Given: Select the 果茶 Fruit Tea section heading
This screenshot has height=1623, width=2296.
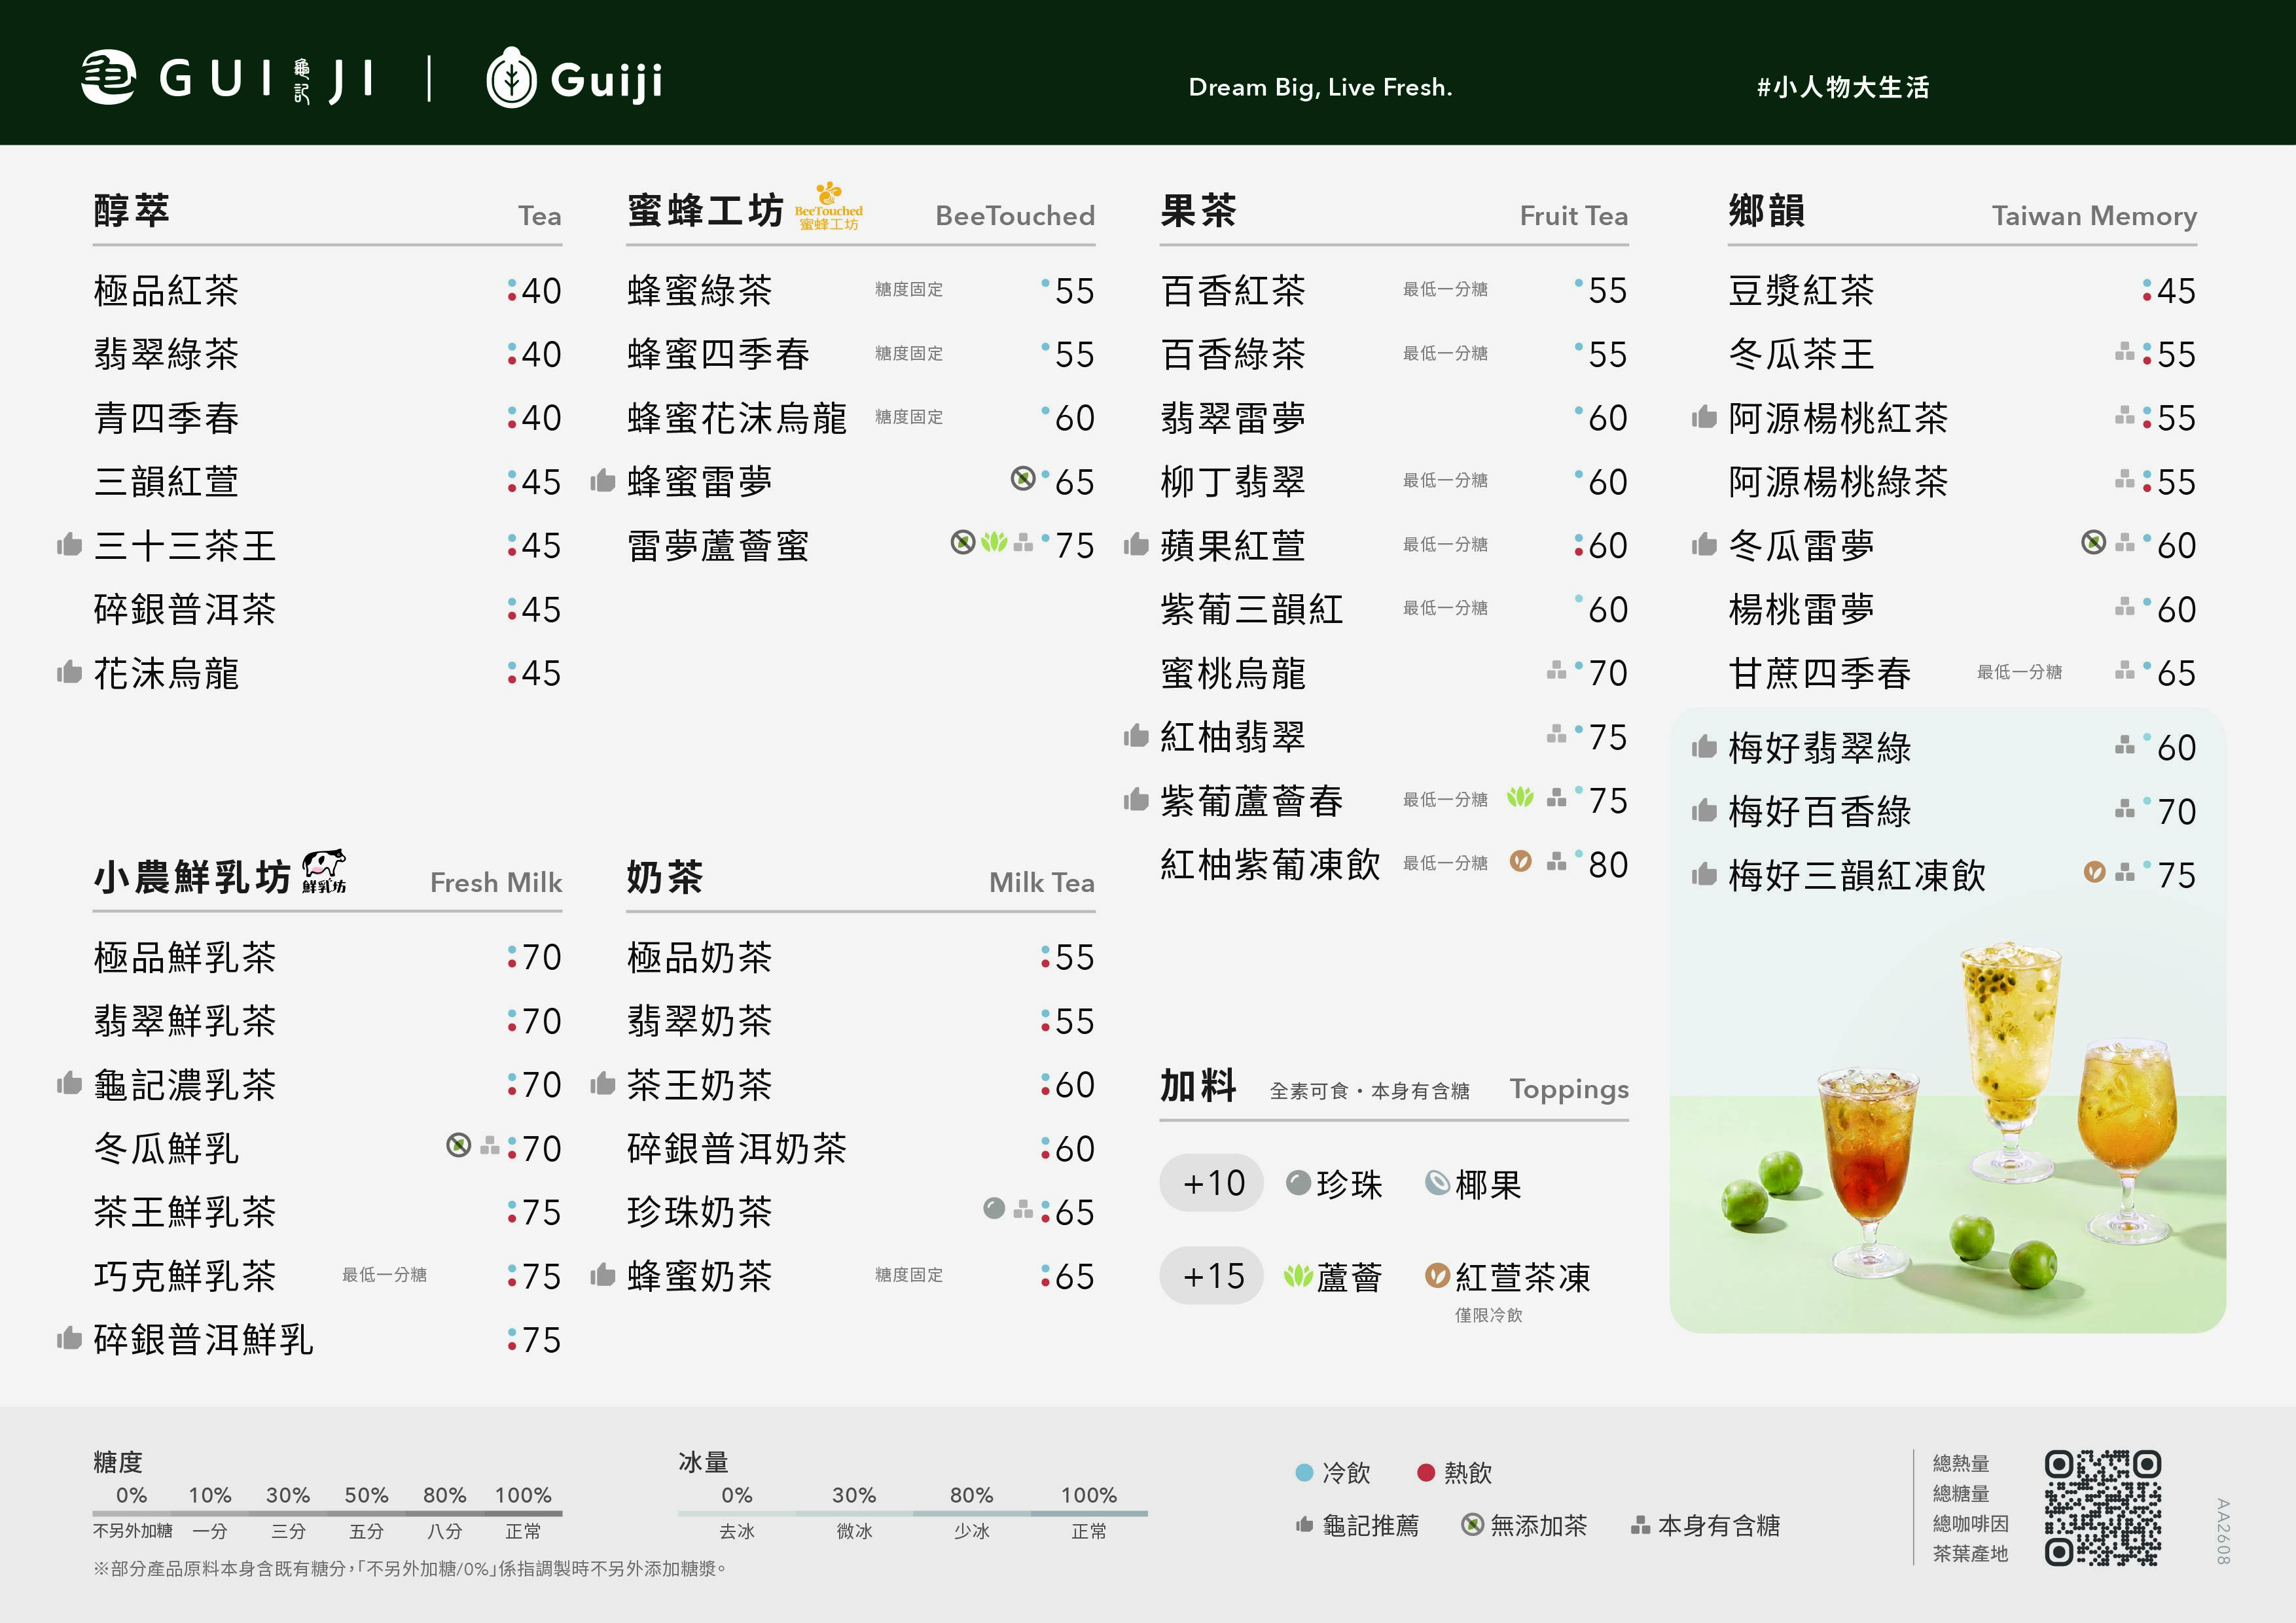Looking at the screenshot, I should pyautogui.click(x=1394, y=212).
